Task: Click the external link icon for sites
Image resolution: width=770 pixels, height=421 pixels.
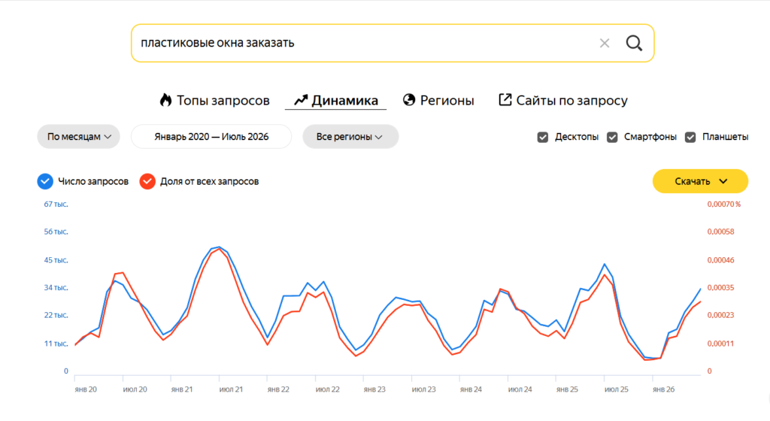Action: [x=505, y=99]
